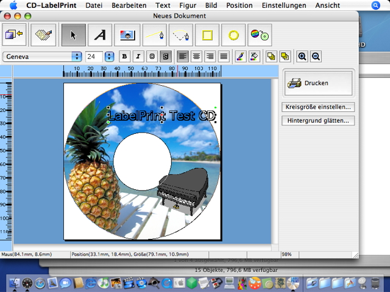Click Hintergrund glätten button

pyautogui.click(x=318, y=120)
